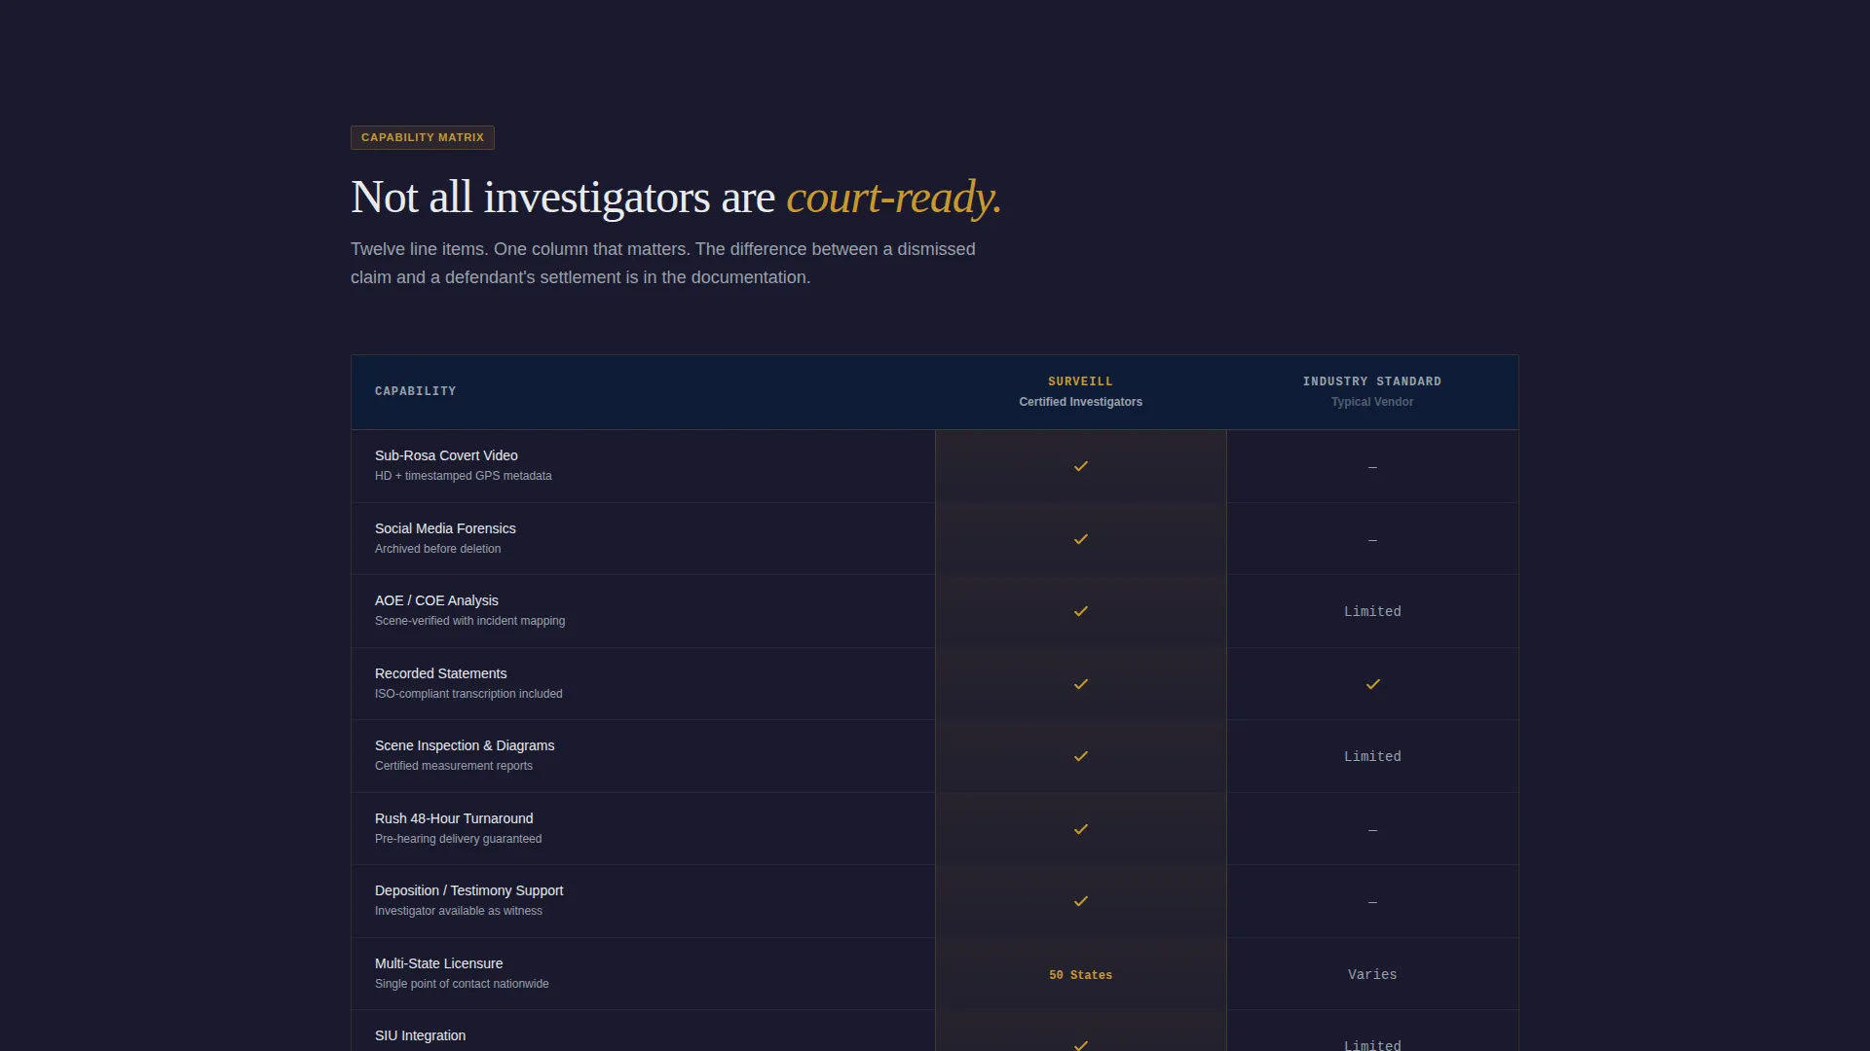Click the Surveill checkmark for Scene Inspection & Diagrams
The height and width of the screenshot is (1051, 1870).
(x=1080, y=756)
